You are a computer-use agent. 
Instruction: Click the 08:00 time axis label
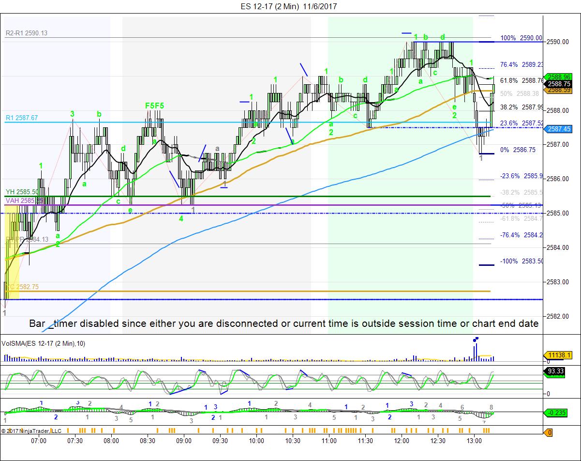[x=111, y=441]
